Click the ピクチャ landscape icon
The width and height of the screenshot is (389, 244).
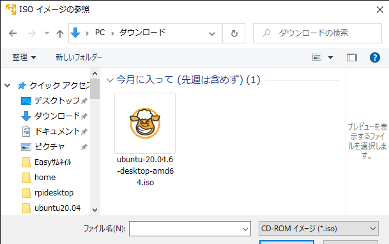pyautogui.click(x=26, y=147)
